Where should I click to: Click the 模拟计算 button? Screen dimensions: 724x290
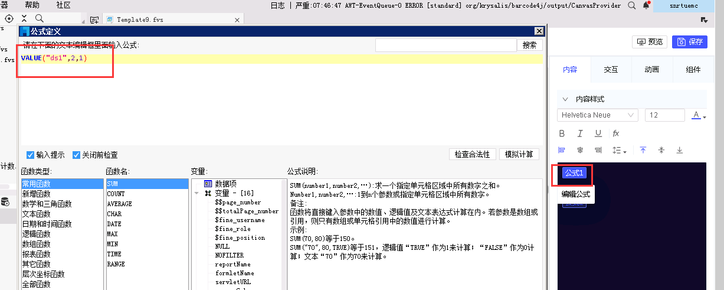click(x=519, y=154)
